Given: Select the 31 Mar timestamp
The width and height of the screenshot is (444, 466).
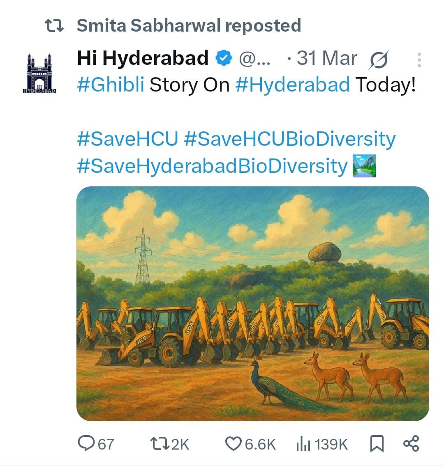Looking at the screenshot, I should click(327, 58).
